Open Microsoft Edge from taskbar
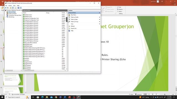Screen dimensions: 177x99 [42, 97]
